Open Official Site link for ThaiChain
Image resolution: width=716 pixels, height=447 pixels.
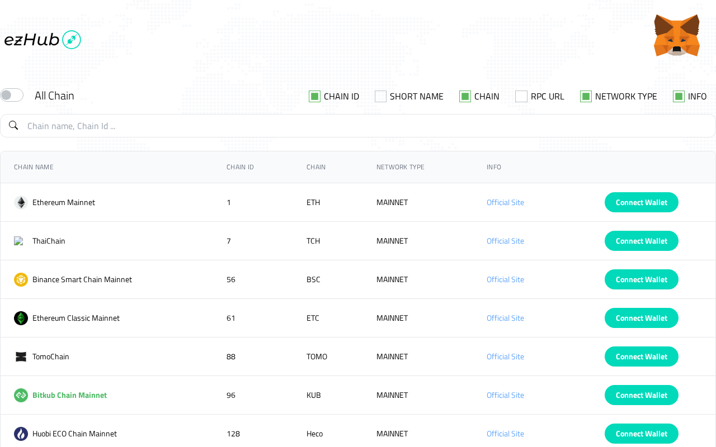click(x=505, y=241)
